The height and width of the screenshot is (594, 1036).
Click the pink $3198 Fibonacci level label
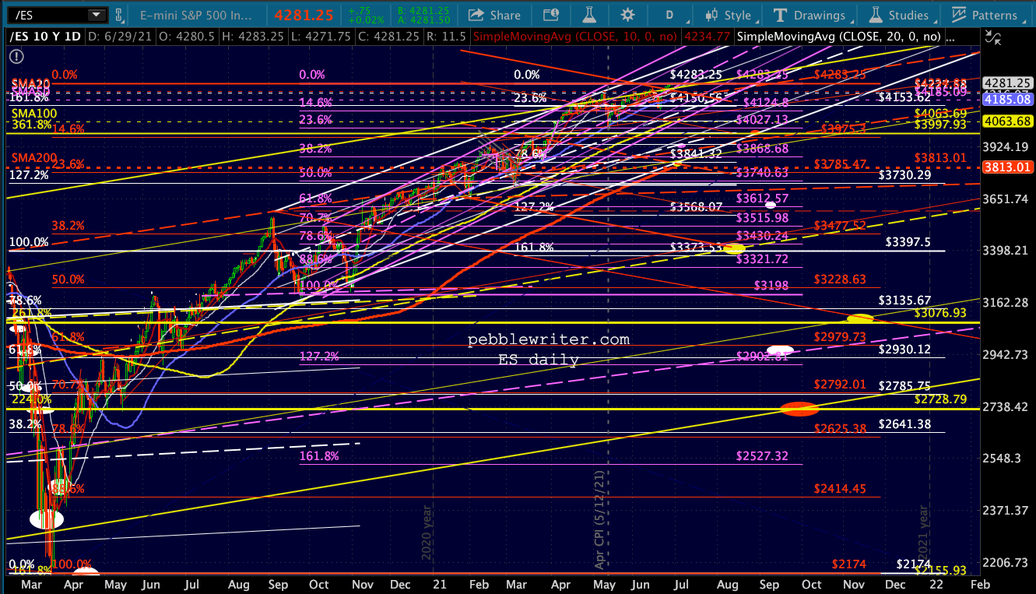(771, 286)
